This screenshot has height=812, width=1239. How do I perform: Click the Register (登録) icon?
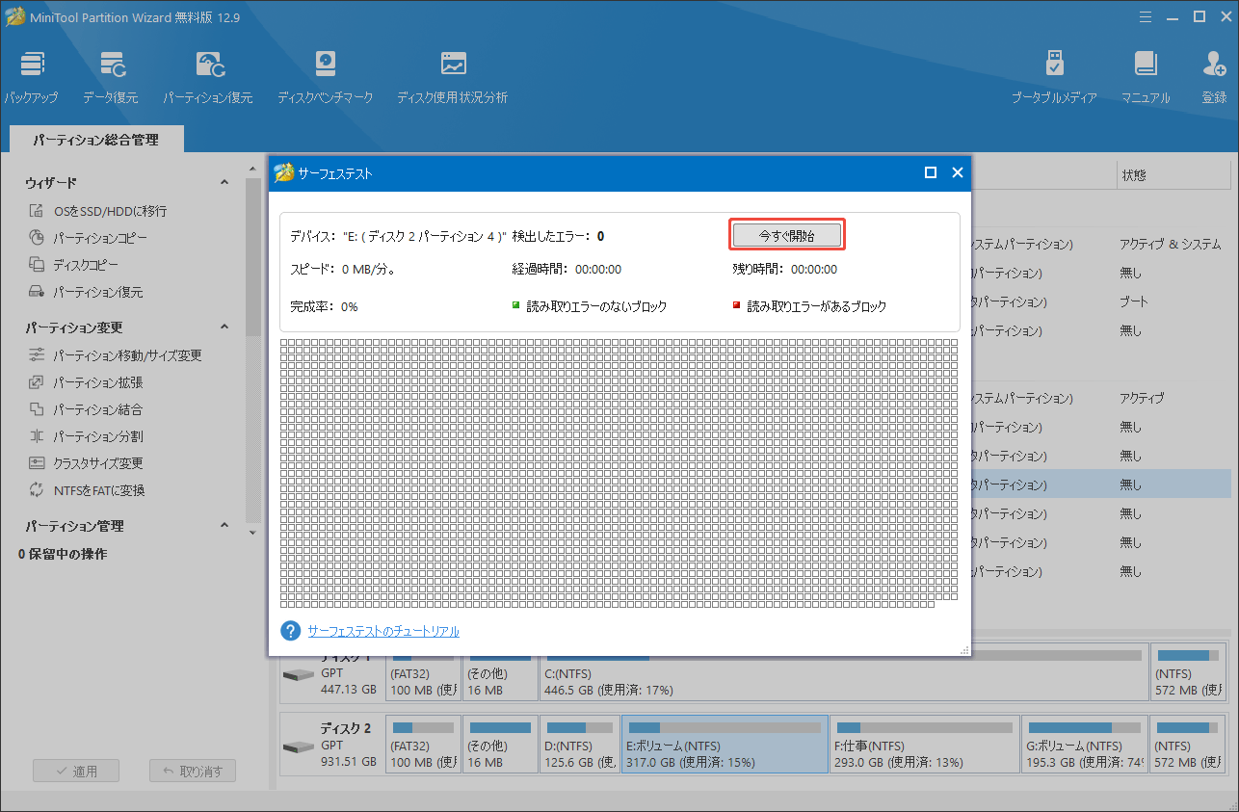1214,65
